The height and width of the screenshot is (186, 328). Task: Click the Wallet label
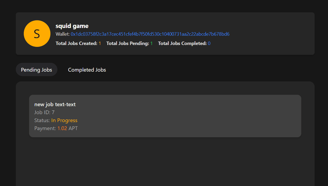tap(62, 34)
